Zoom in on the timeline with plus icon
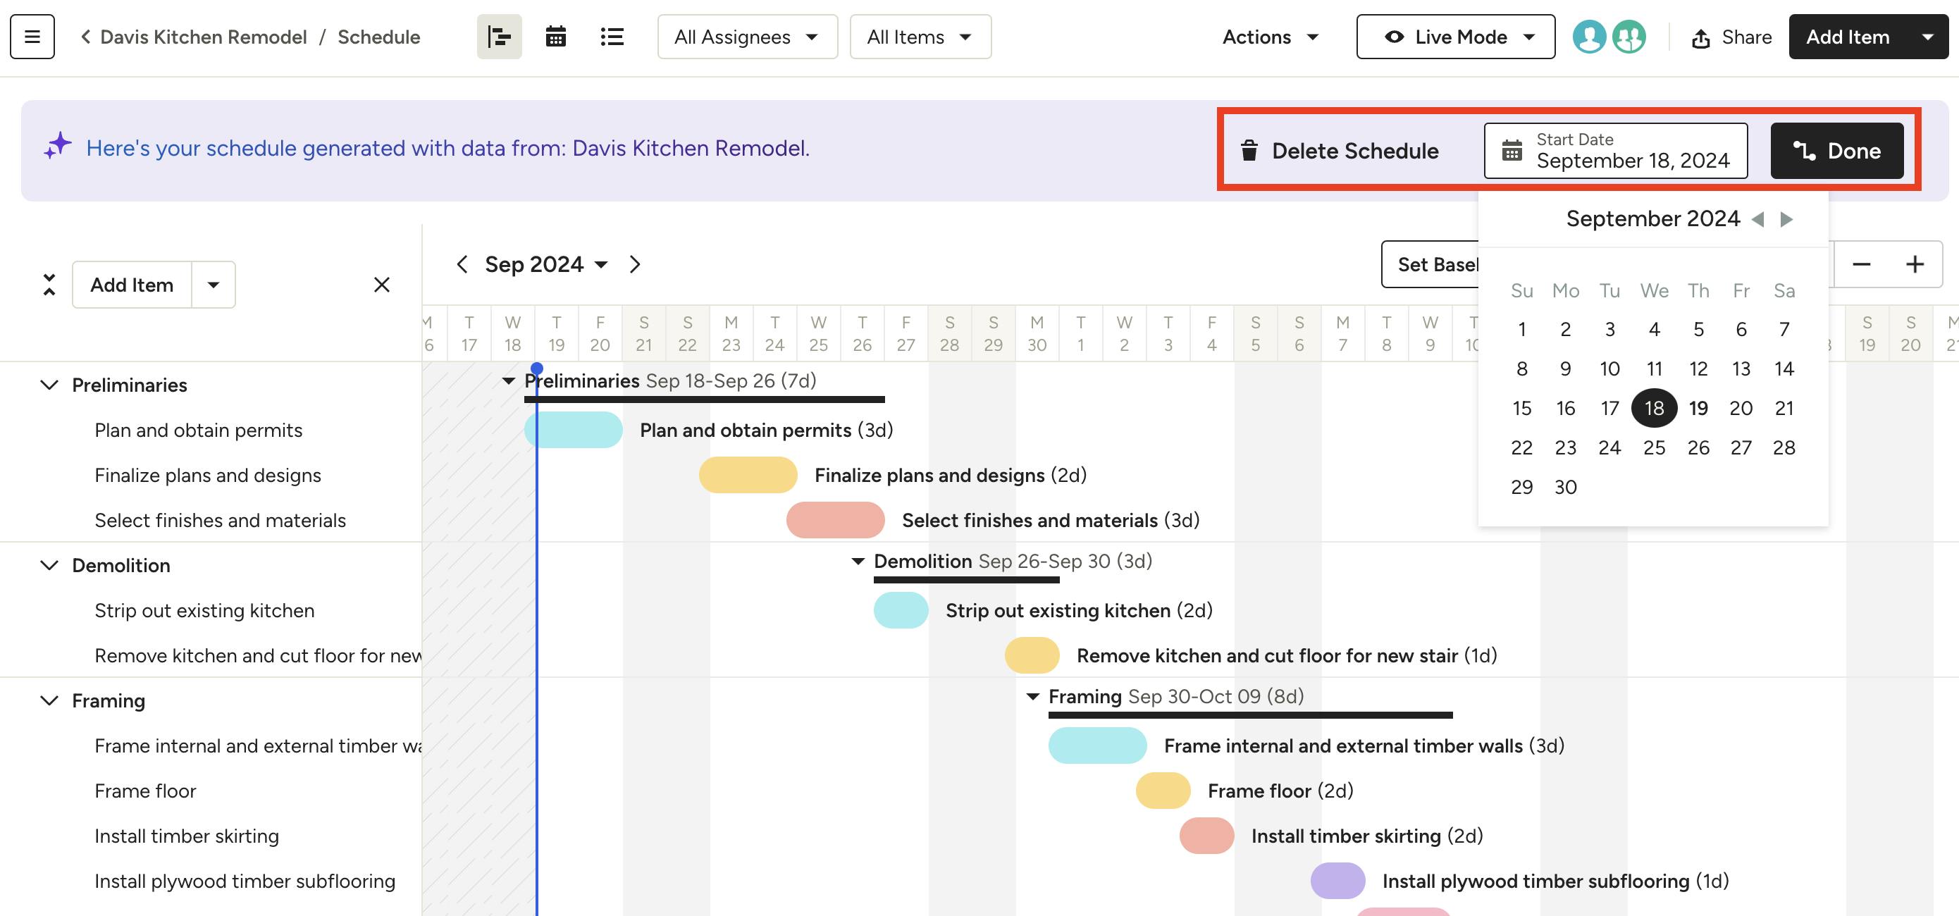Image resolution: width=1959 pixels, height=916 pixels. [x=1915, y=264]
